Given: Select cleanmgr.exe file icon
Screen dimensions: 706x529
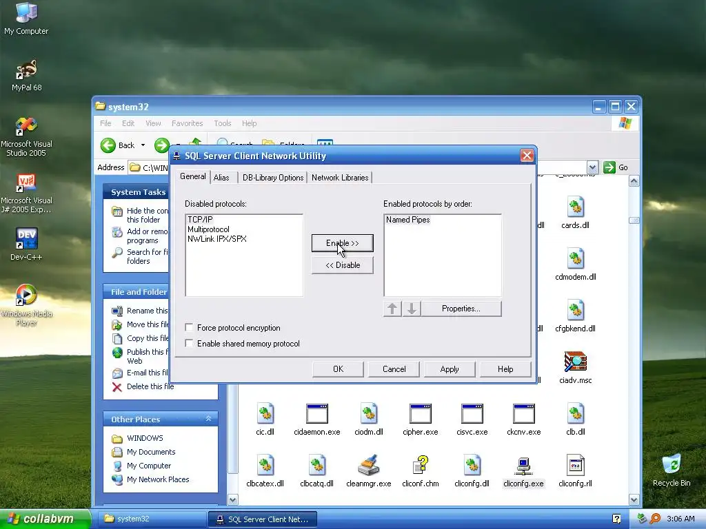Looking at the screenshot, I should tap(368, 471).
